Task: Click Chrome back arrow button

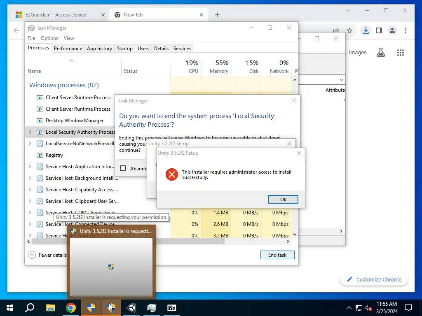Action: point(16,30)
